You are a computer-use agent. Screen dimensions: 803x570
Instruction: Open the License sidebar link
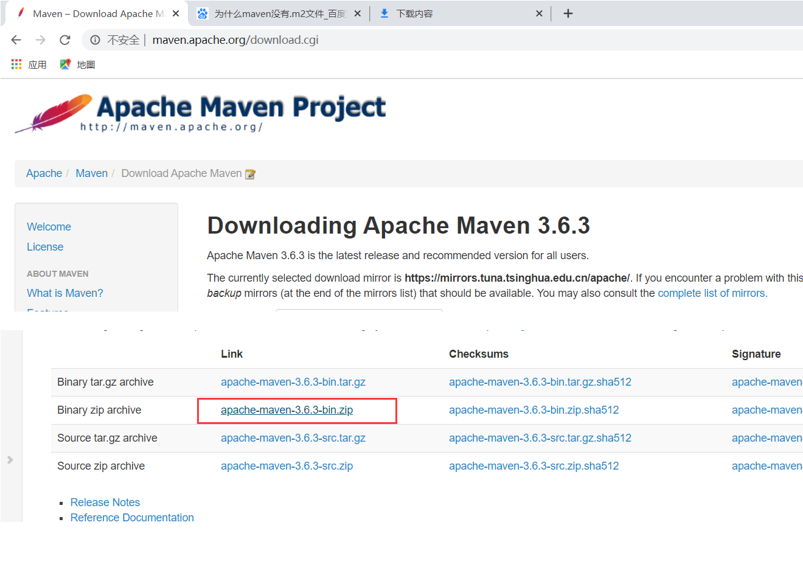[x=45, y=247]
